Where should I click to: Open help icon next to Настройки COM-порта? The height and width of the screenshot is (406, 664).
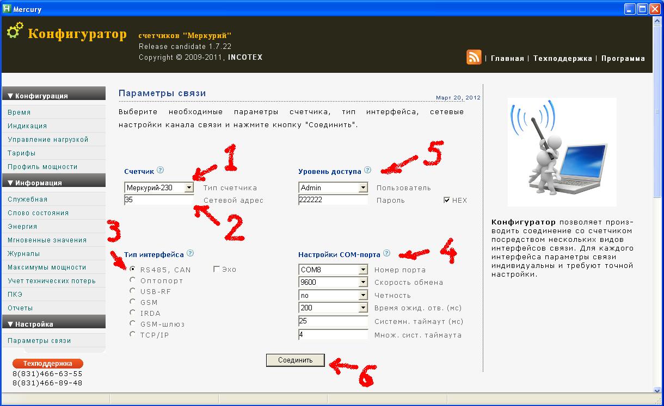[x=386, y=253]
